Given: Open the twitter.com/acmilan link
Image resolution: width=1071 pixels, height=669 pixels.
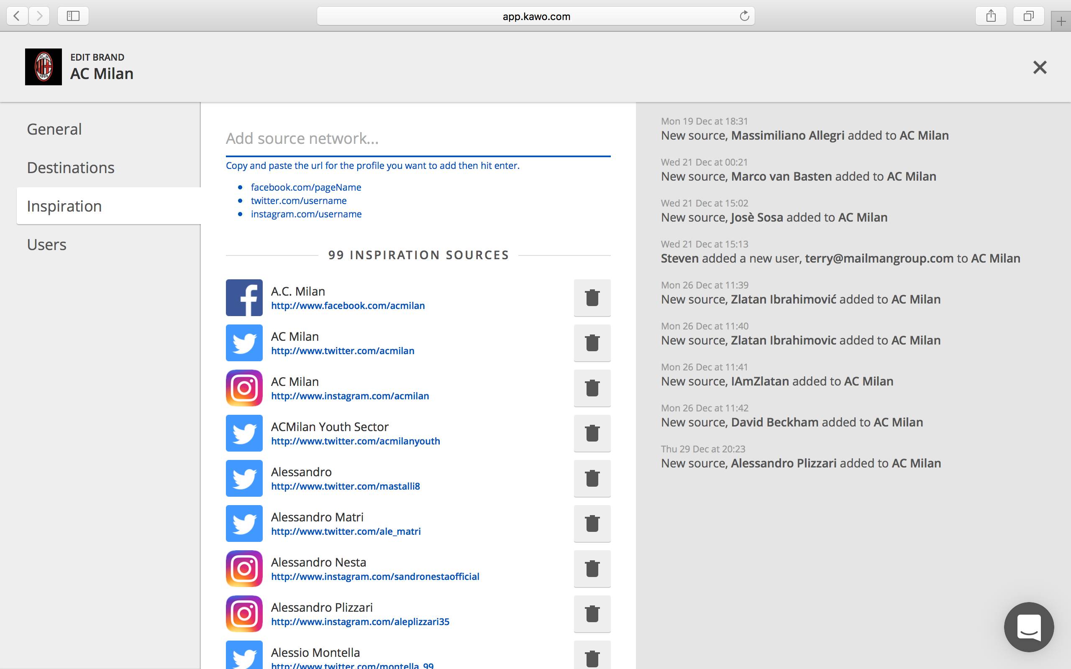Looking at the screenshot, I should [343, 351].
